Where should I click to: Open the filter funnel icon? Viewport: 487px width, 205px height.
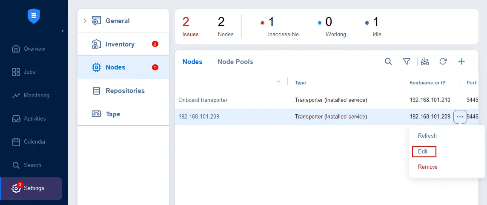(x=407, y=62)
